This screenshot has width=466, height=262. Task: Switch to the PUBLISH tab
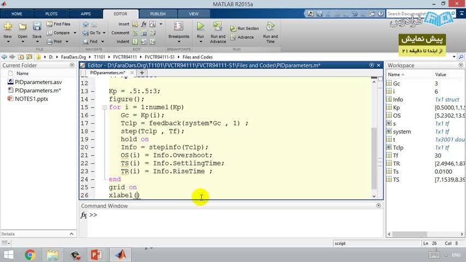click(x=158, y=14)
